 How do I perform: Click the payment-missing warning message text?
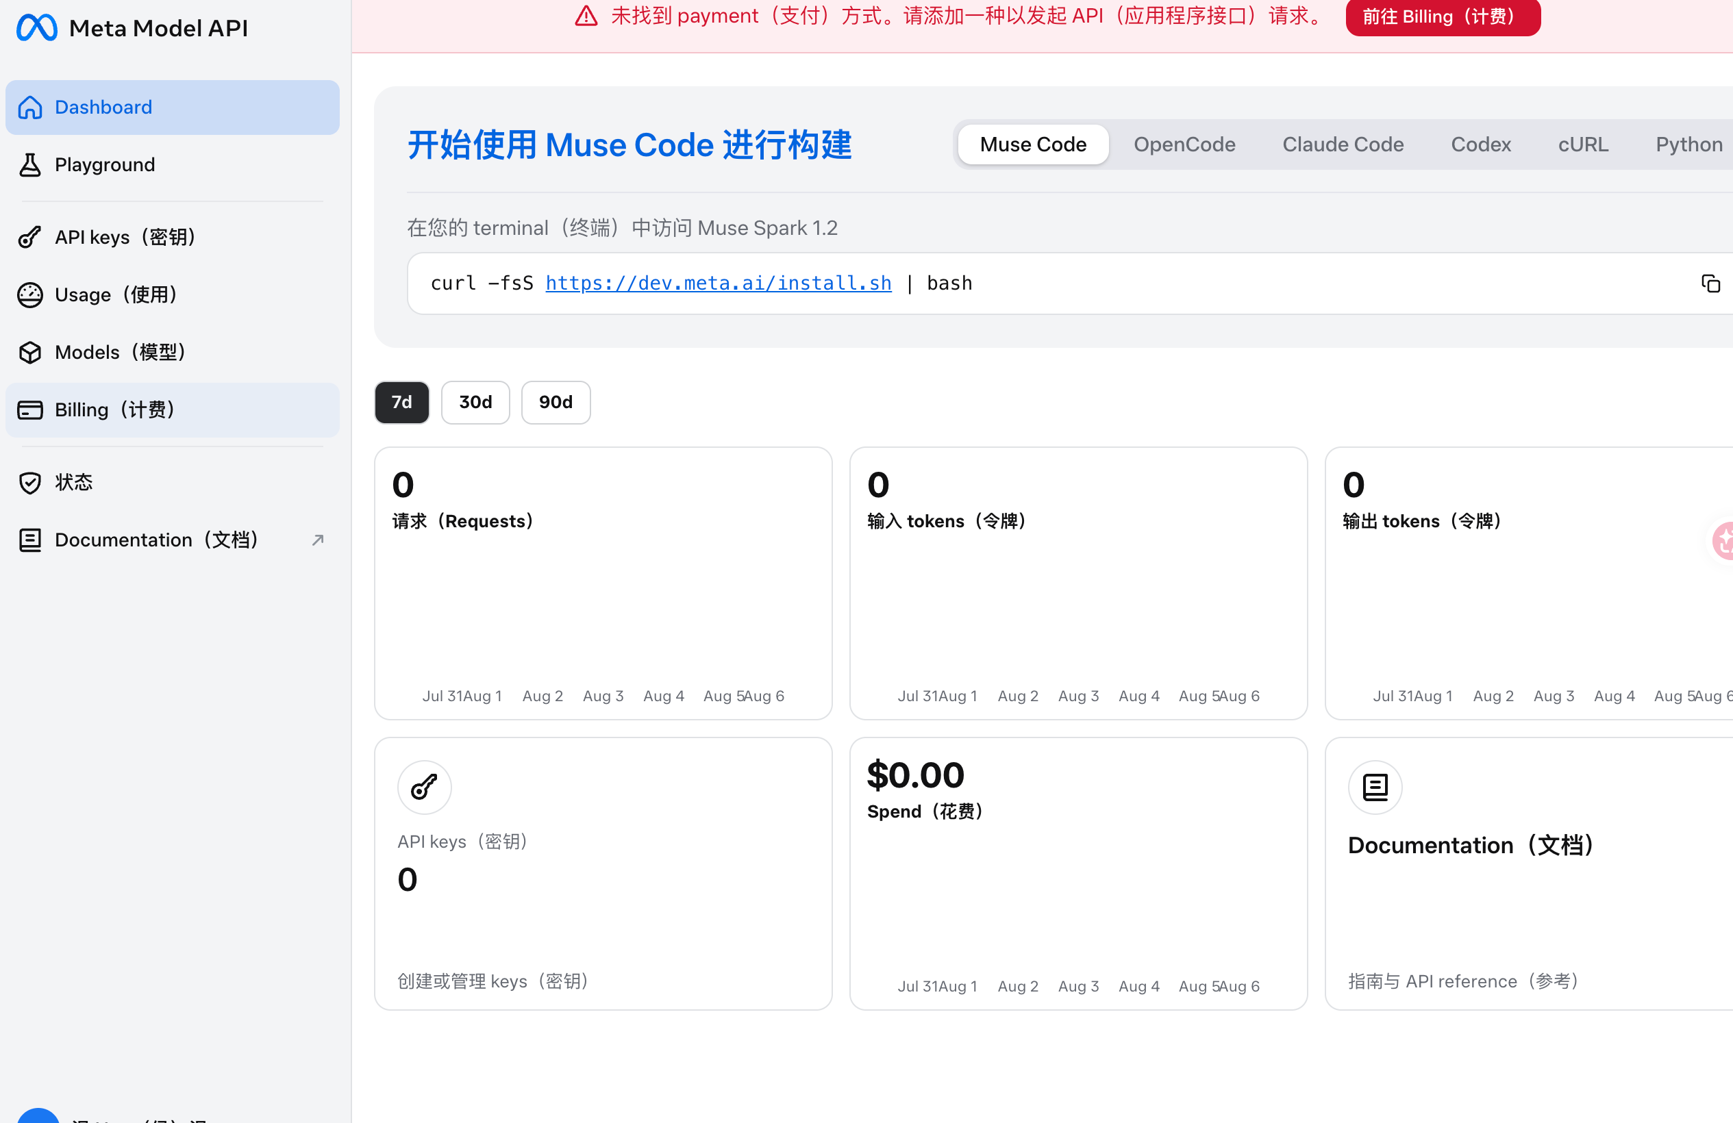968,16
